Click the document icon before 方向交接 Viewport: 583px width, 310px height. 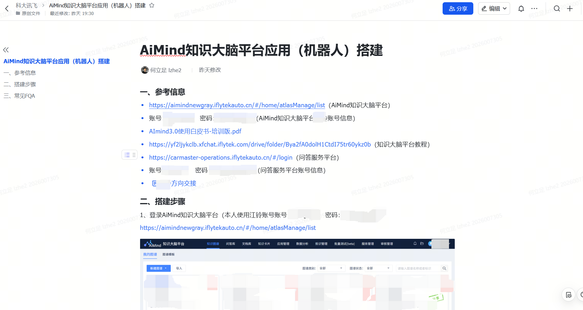coord(154,183)
